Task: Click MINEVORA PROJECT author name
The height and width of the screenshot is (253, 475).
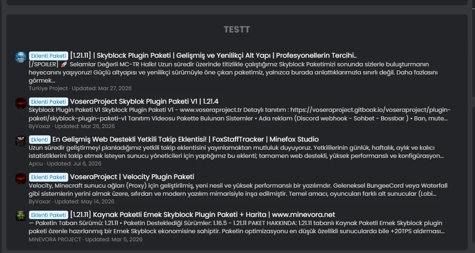Action: coord(55,239)
